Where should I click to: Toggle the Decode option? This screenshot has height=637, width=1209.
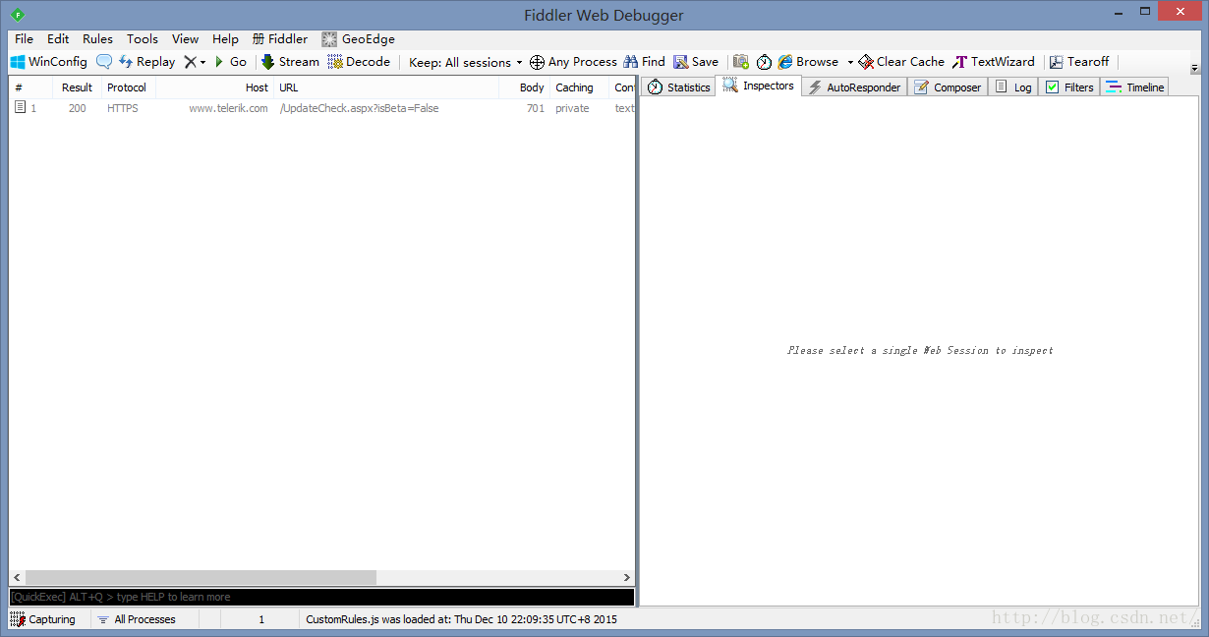click(359, 62)
